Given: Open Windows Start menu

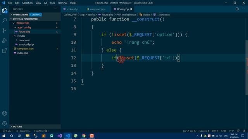Looking at the screenshot, I should (x=4, y=136).
